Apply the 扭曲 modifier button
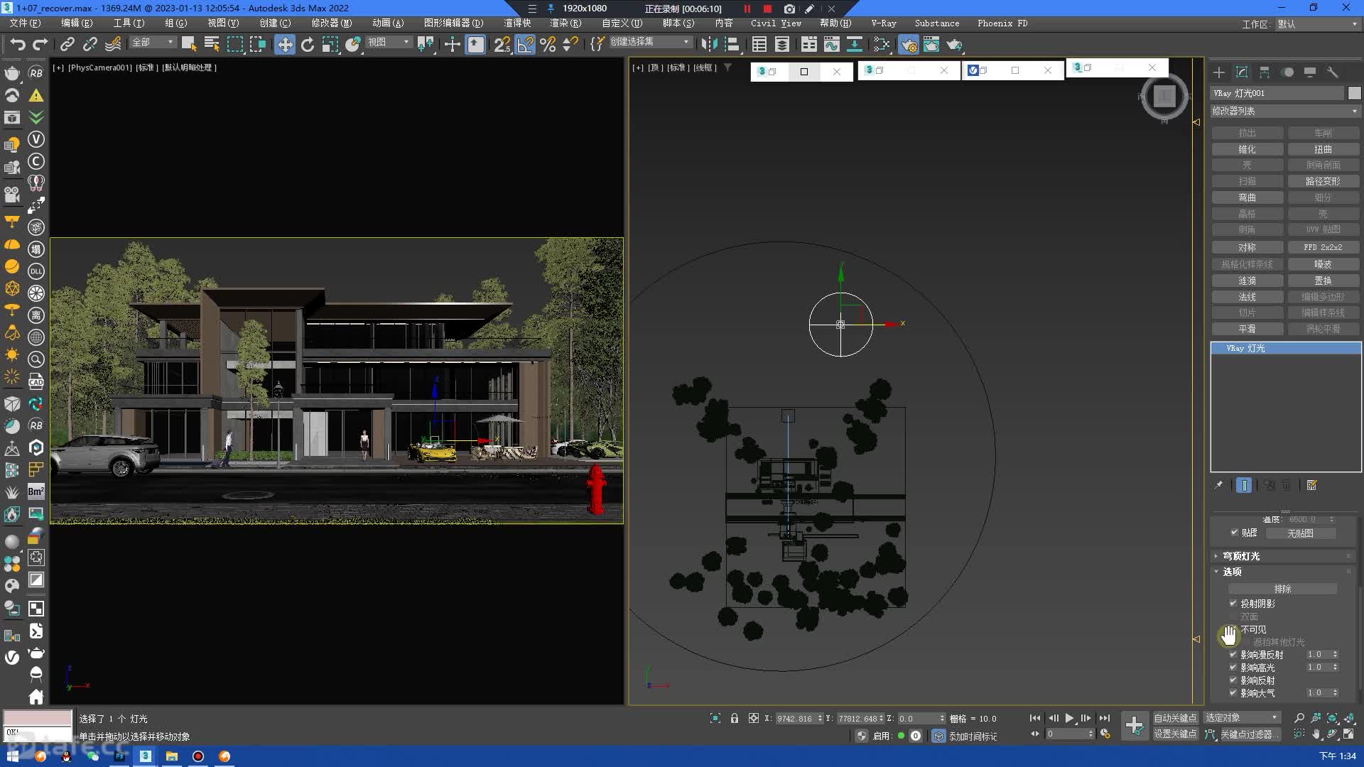The width and height of the screenshot is (1364, 767). 1323,149
